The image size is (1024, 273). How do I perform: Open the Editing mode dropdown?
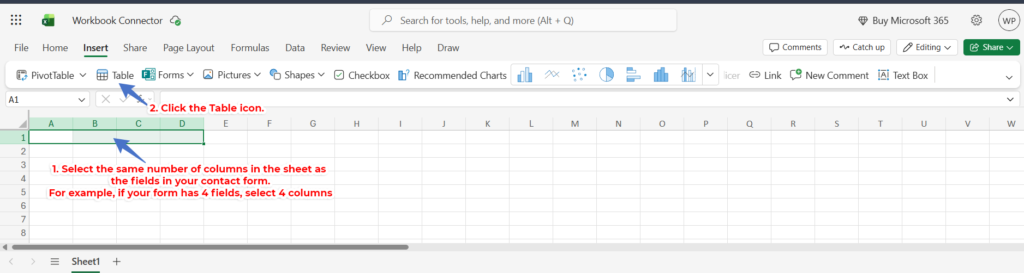927,47
